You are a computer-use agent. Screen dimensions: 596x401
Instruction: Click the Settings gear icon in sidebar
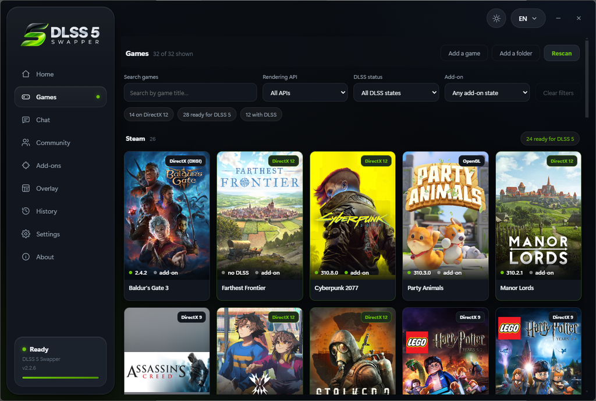point(26,234)
